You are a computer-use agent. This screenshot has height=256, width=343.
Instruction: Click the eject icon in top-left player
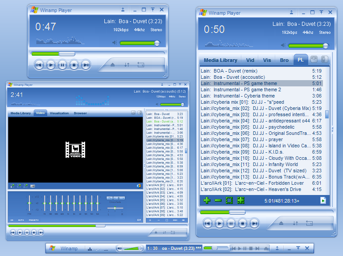112,65
